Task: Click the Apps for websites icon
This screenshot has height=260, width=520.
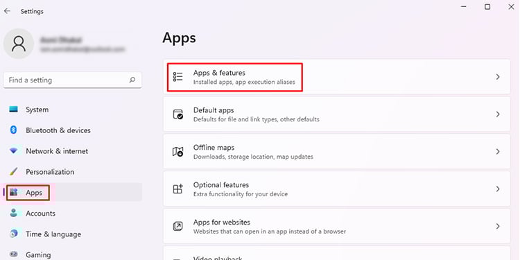Action: point(177,226)
